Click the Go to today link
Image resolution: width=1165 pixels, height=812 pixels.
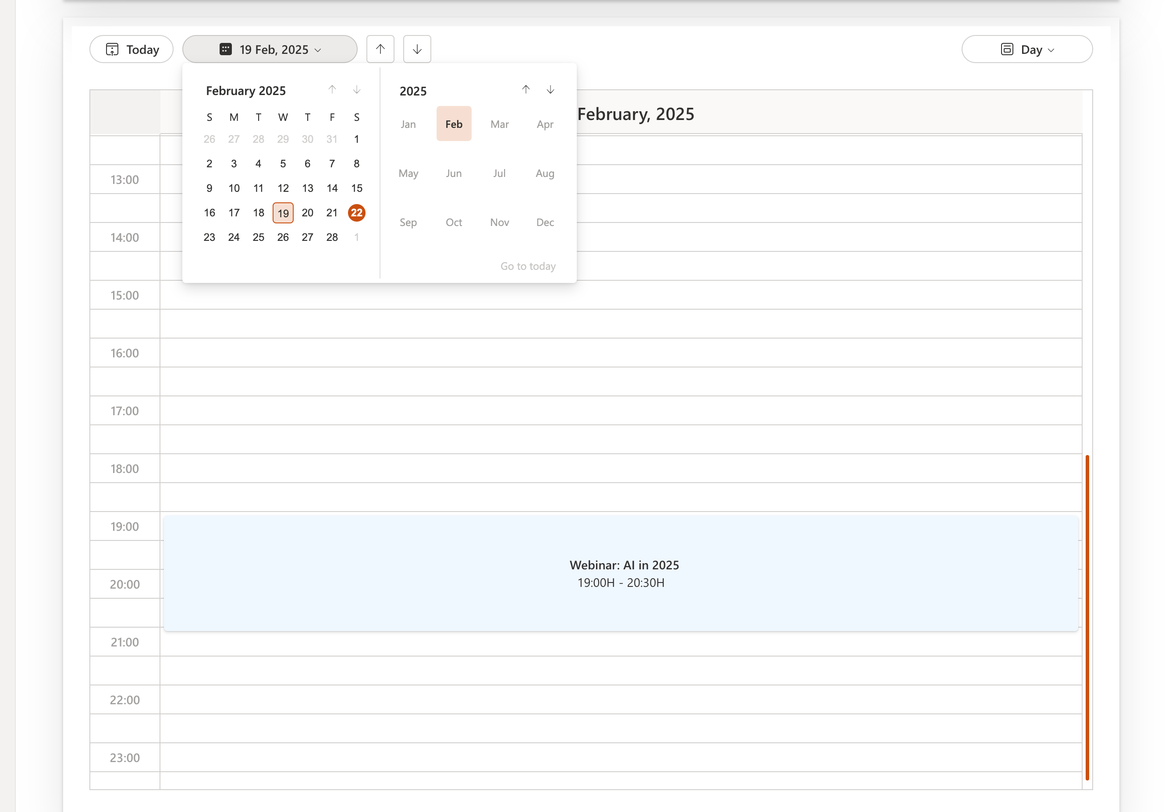coord(528,266)
